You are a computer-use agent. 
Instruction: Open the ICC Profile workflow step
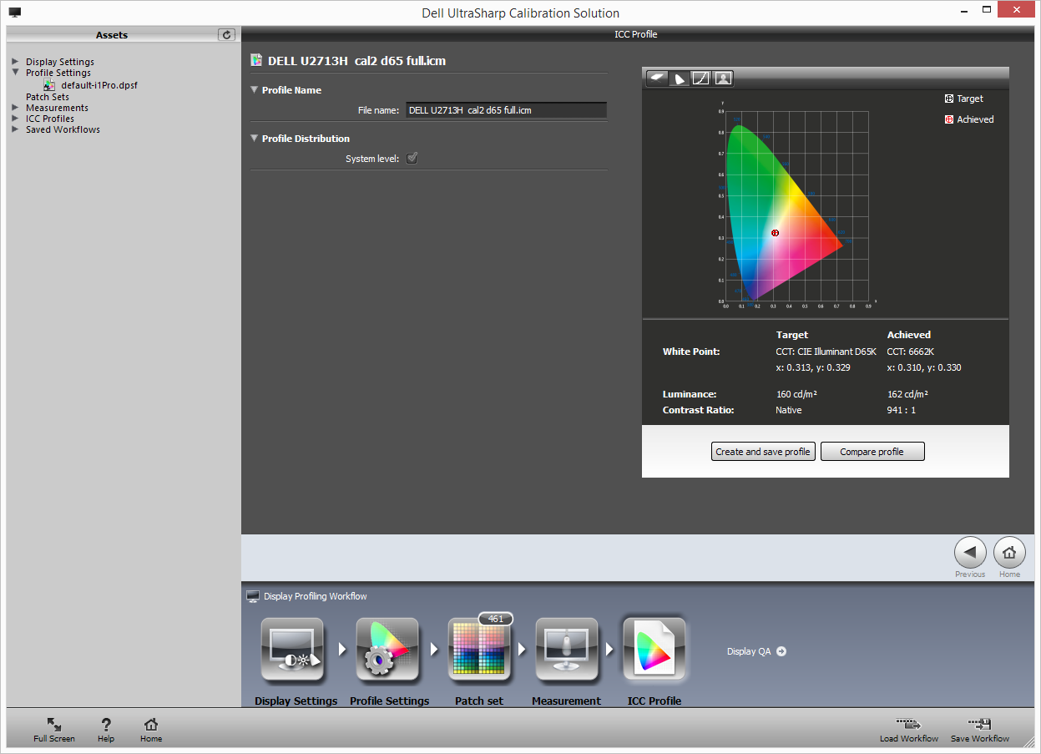(x=654, y=650)
